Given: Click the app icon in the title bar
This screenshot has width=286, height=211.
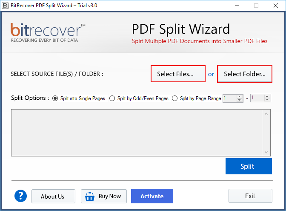Looking at the screenshot, I should tap(6, 6).
